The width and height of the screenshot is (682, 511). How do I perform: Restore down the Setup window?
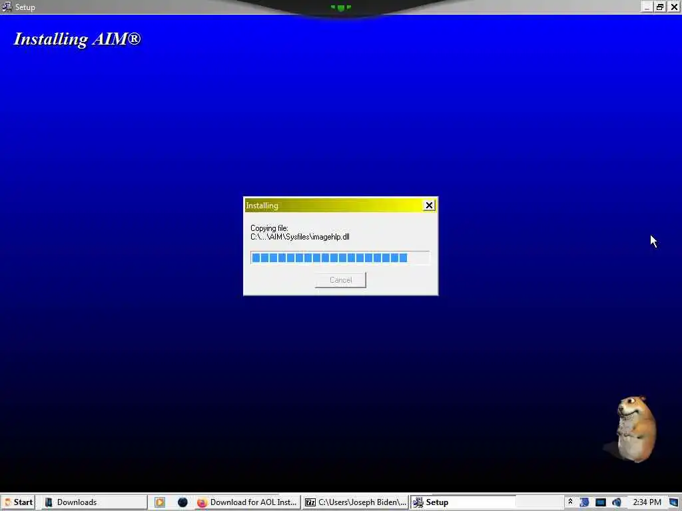(660, 7)
